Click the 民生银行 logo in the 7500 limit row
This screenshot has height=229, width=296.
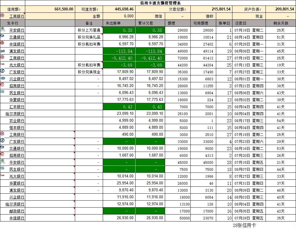[x=2, y=168]
